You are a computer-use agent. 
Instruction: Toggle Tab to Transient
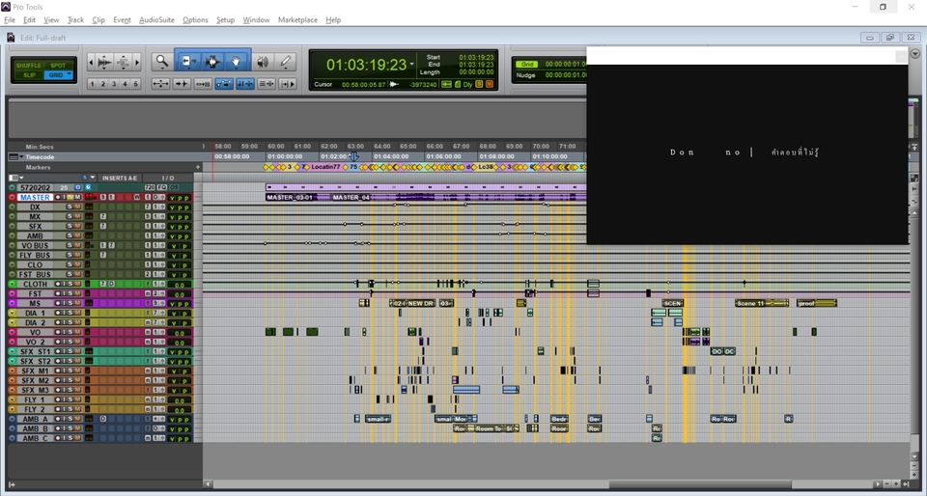(182, 84)
